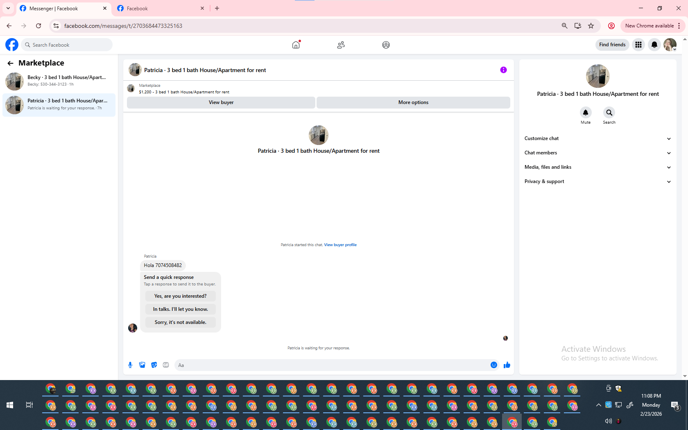Expand Media, files and links section
This screenshot has width=688, height=430.
tap(597, 167)
